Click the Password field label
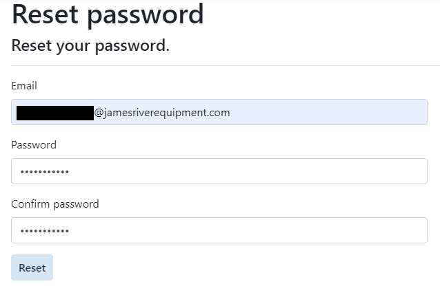Image resolution: width=440 pixels, height=286 pixels. tap(34, 145)
